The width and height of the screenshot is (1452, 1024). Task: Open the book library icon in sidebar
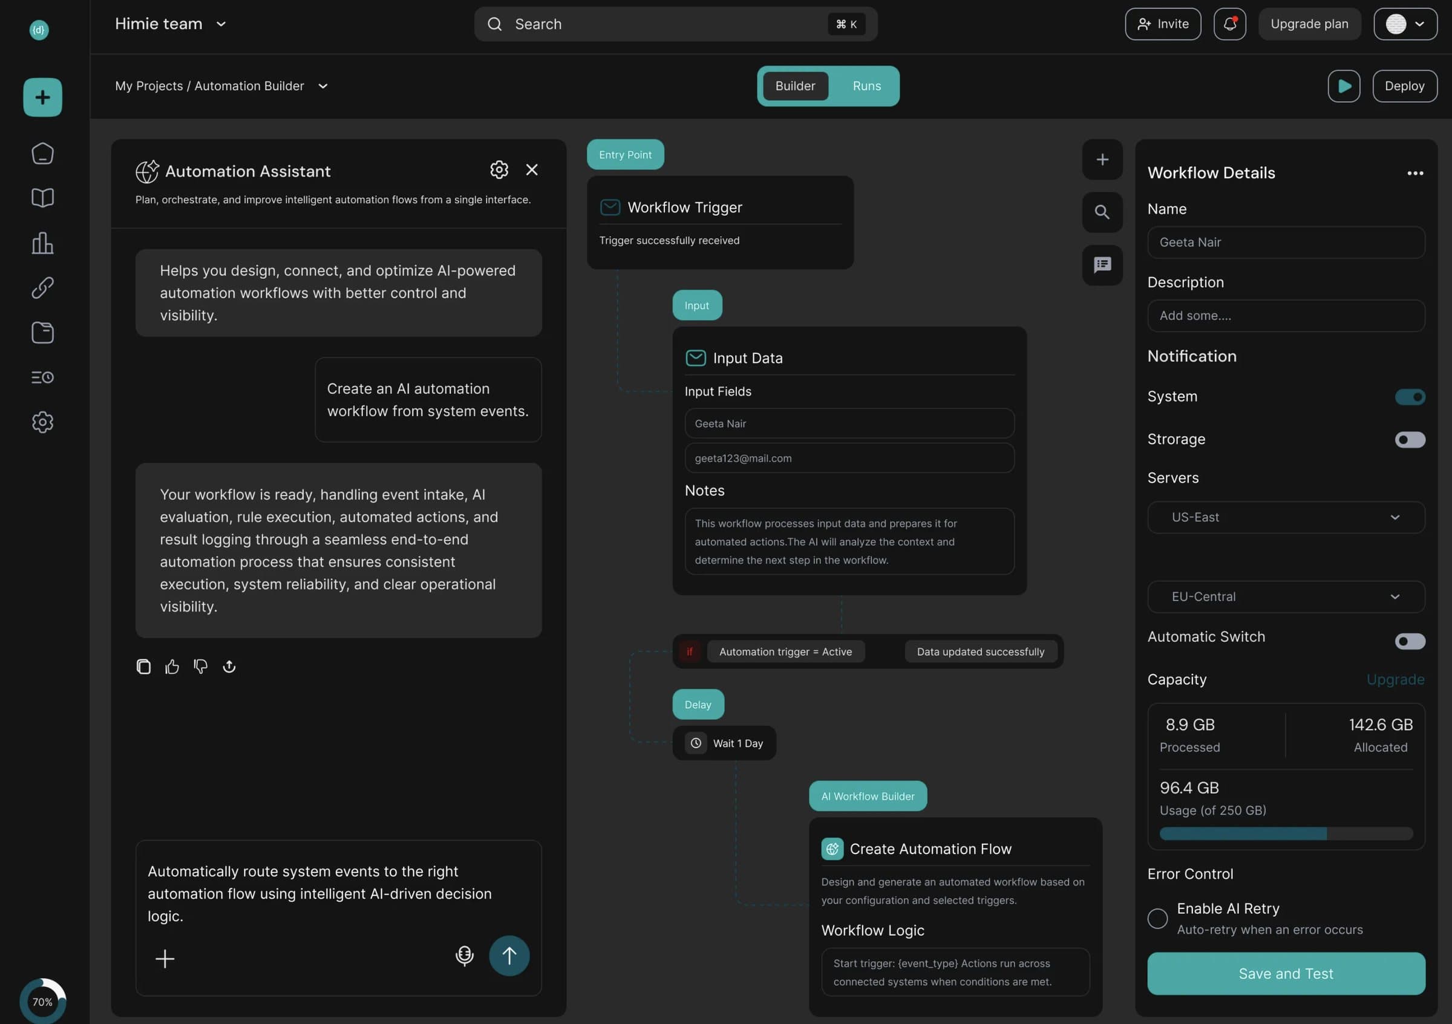click(x=42, y=198)
